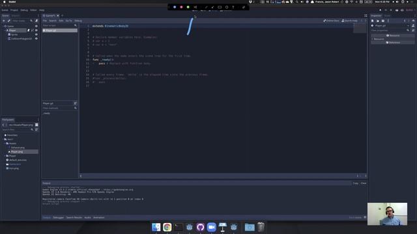Open the Editor menu

click(x=33, y=10)
